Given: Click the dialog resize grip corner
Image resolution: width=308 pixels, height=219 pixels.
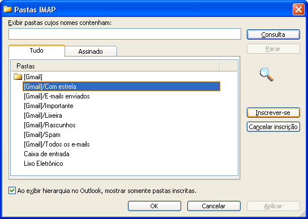Looking at the screenshot, I should (303, 214).
